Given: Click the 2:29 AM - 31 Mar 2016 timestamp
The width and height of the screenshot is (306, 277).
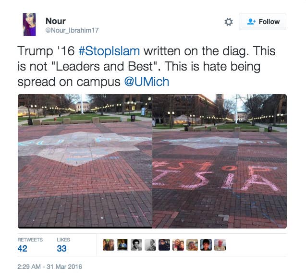Looking at the screenshot, I should [50, 266].
